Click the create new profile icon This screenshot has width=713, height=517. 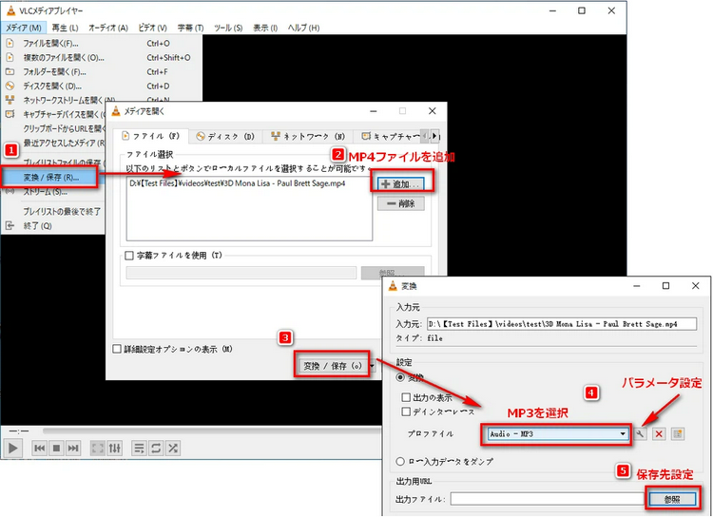tap(678, 433)
